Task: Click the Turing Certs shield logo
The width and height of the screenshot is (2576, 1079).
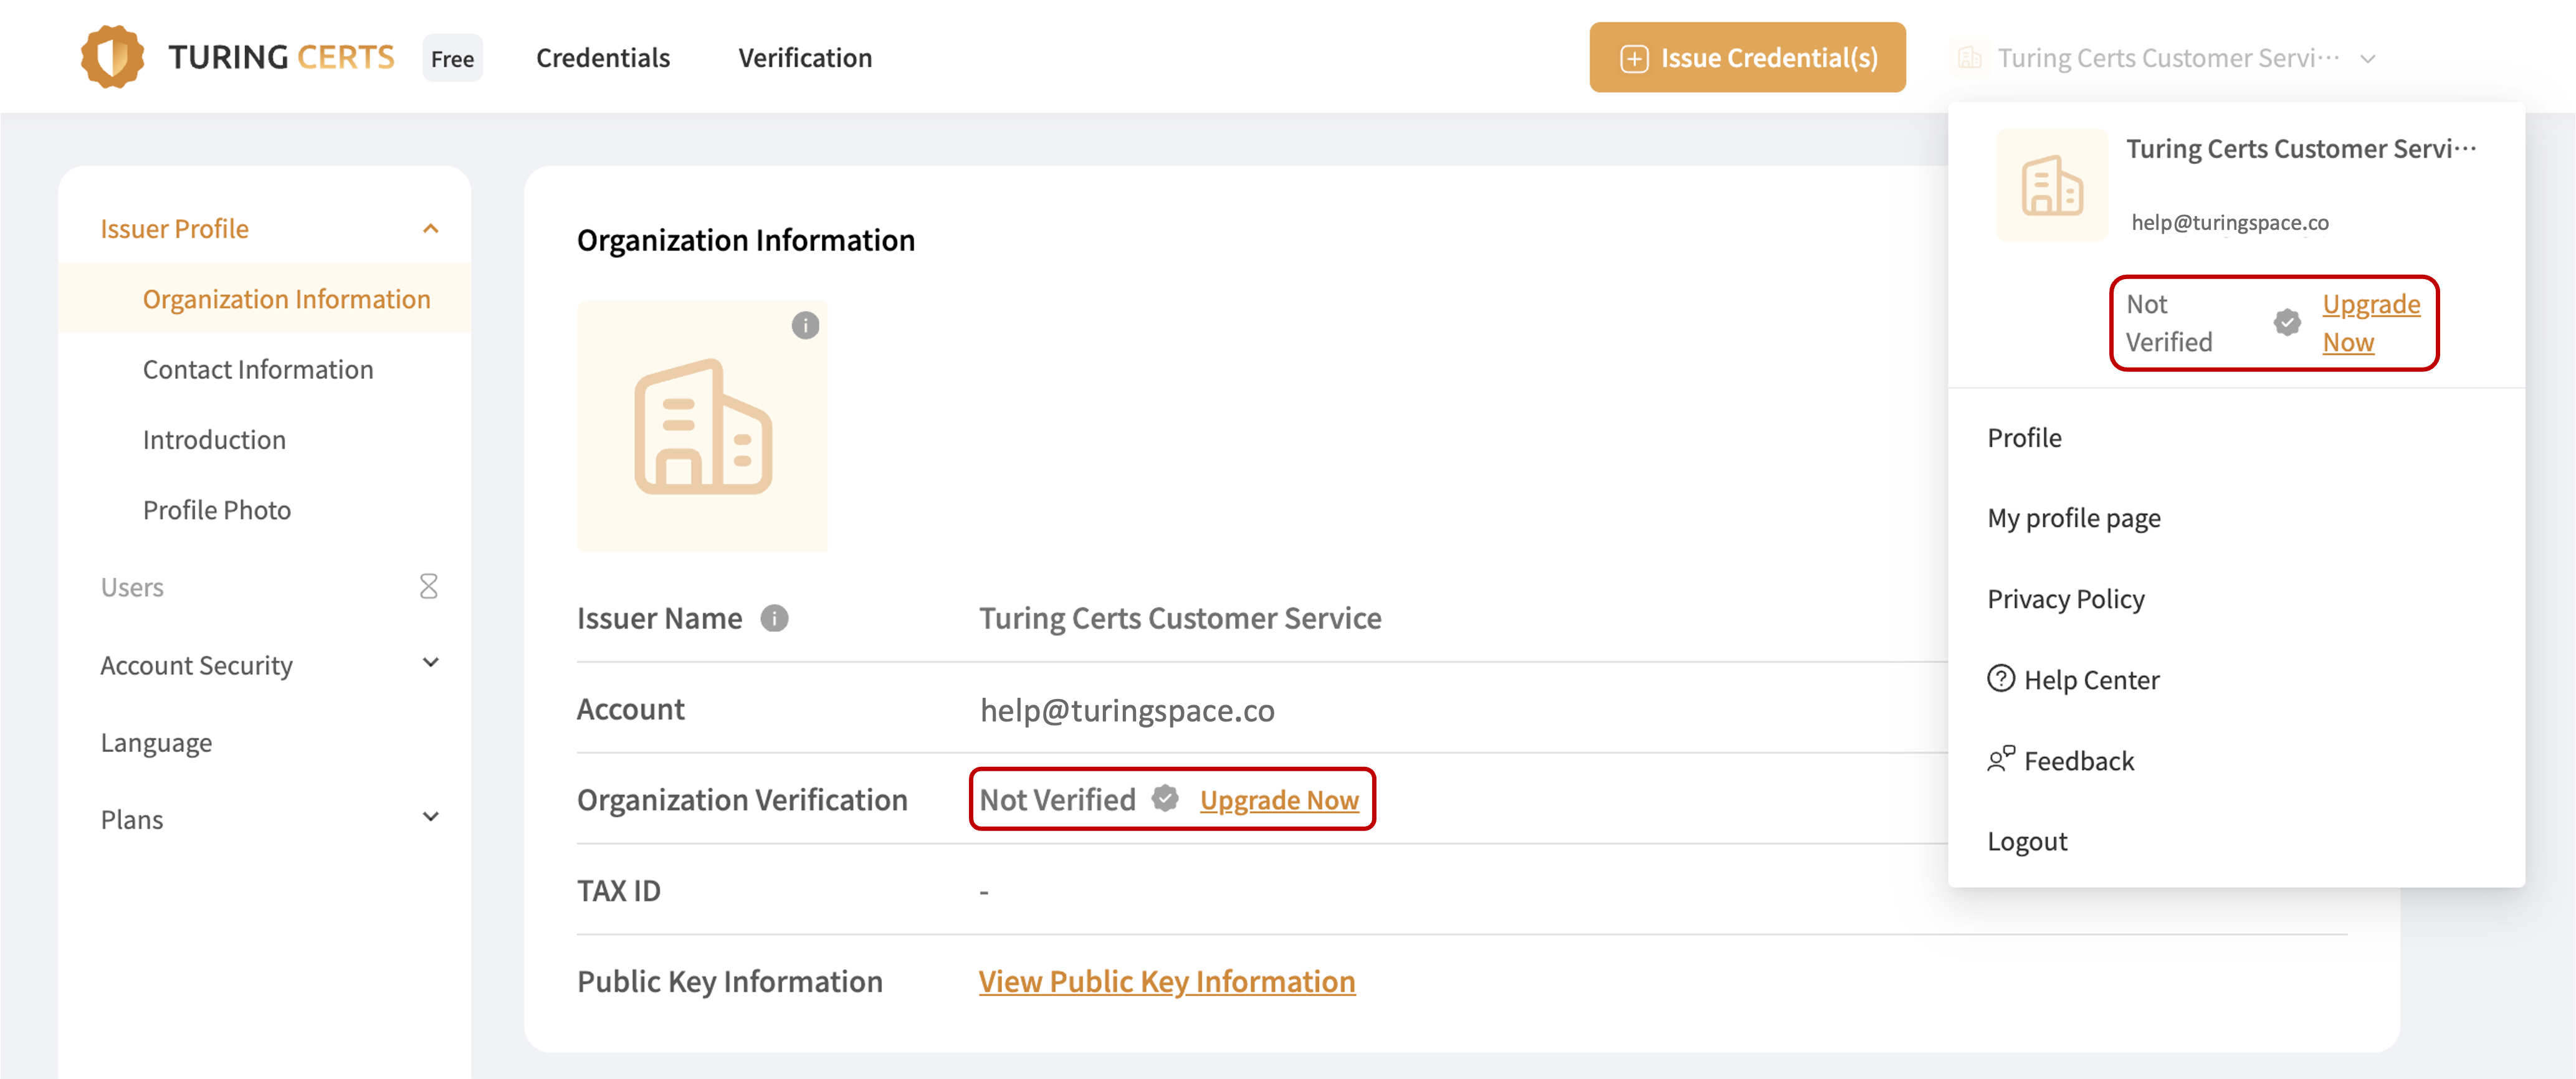Action: click(112, 57)
